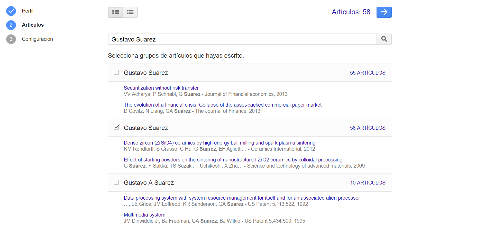Viewport: 485px width, 225px height.
Task: Click the step 2 Artículos circle
Action: [11, 25]
